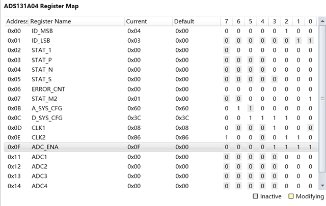Viewport: 326px width, 206px height.
Task: Click the Inactive legend color swatch
Action: point(256,196)
